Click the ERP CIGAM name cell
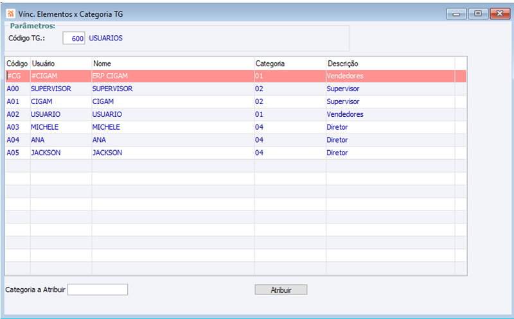The image size is (514, 319). coord(173,76)
